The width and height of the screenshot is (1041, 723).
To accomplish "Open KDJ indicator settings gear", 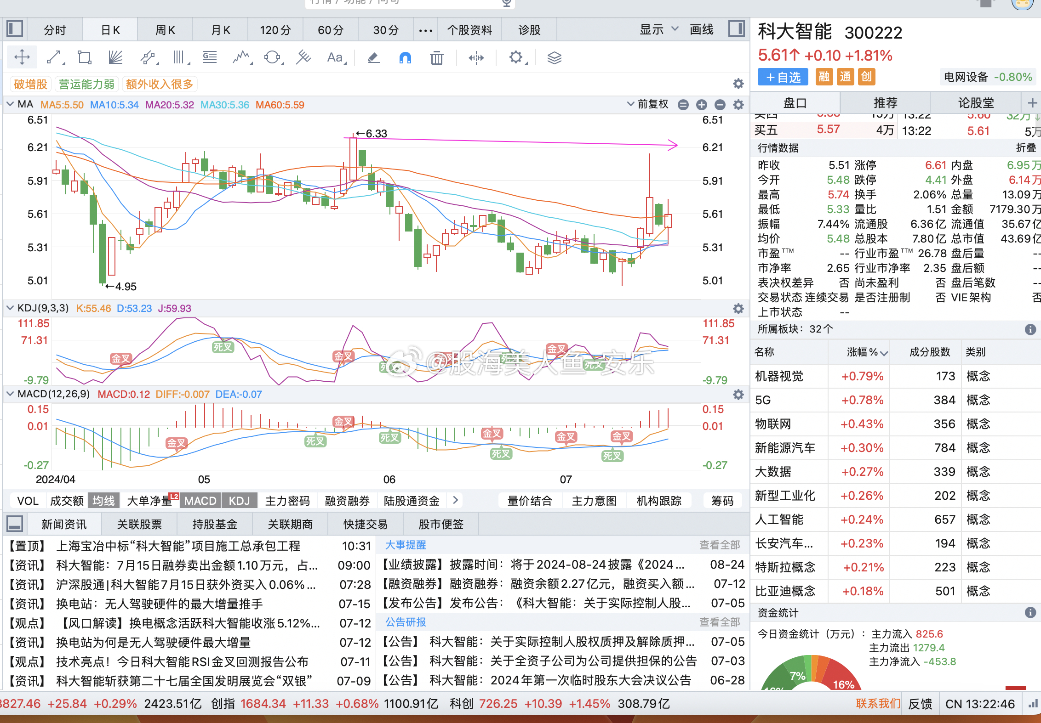I will pos(738,308).
